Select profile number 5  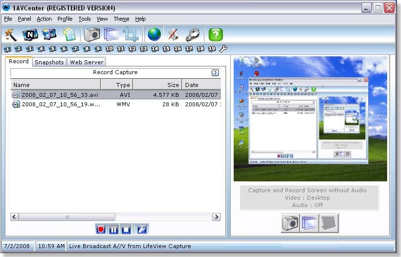52,49
